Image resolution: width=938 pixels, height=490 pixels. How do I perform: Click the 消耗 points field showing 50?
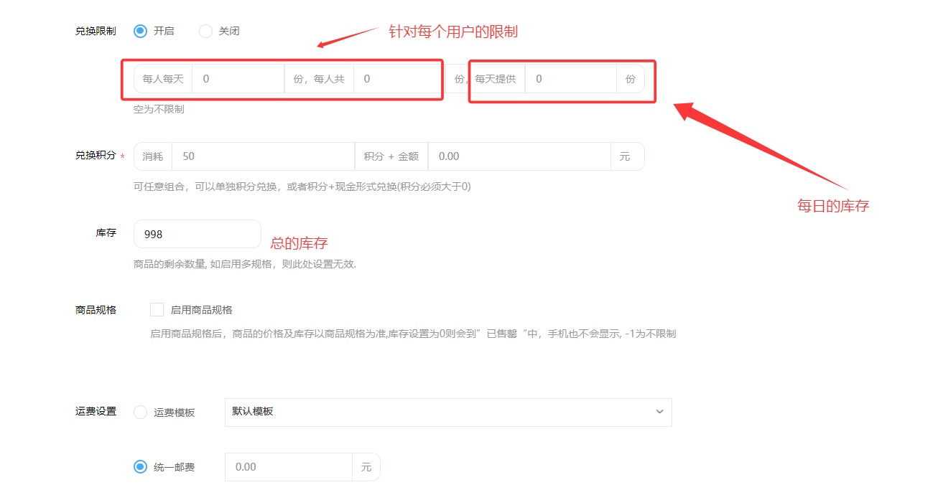pyautogui.click(x=263, y=156)
